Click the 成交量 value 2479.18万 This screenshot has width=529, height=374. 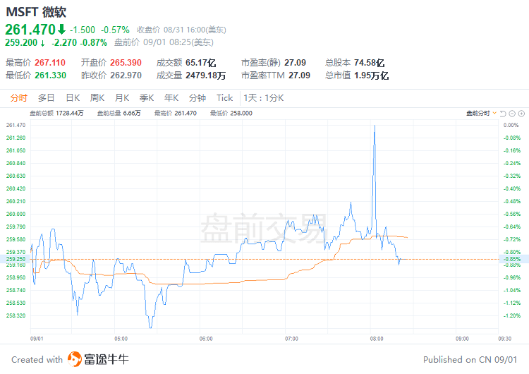coord(205,75)
